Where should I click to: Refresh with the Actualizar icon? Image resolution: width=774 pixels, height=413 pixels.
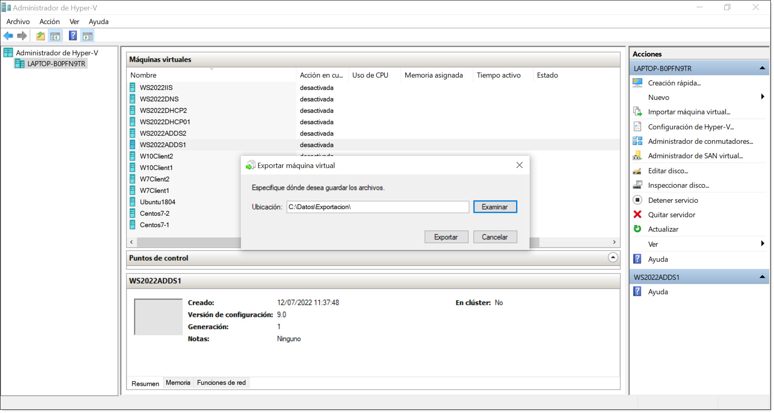tap(637, 229)
